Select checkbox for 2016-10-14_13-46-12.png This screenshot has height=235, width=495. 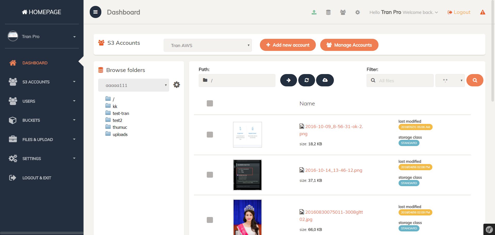pyautogui.click(x=210, y=175)
